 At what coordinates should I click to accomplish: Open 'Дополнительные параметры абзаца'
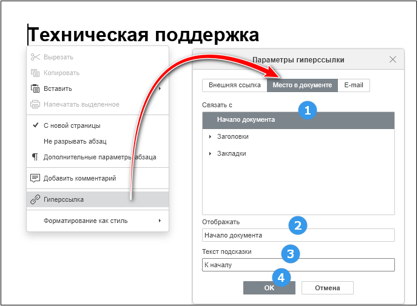(98, 157)
